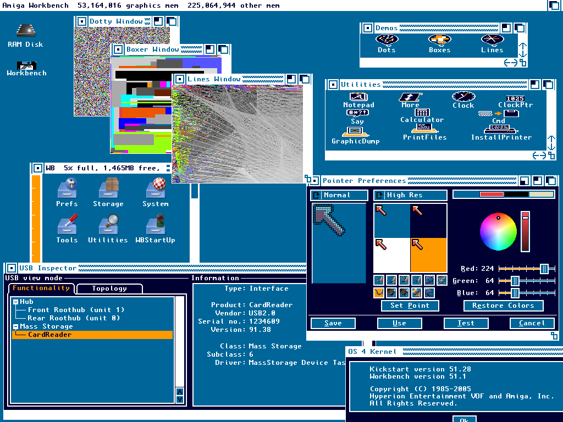Screen dimensions: 563x422
Task: Switch to the Topology tab
Action: [x=109, y=288]
